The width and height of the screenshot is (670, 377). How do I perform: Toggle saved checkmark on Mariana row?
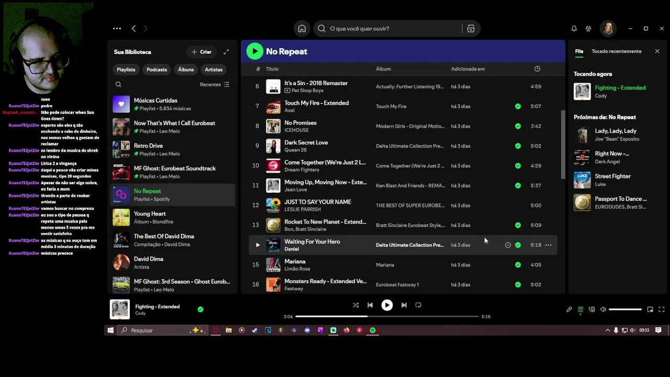click(x=518, y=265)
